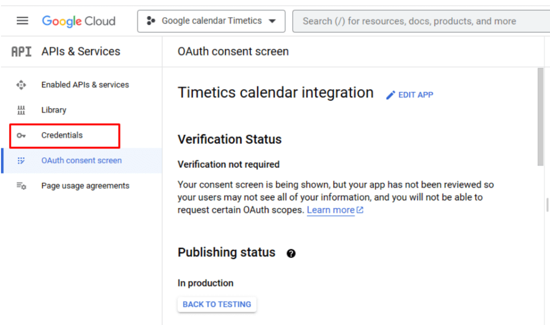Click the BACK TO TESTING button
This screenshot has height=325, width=550.
pyautogui.click(x=217, y=304)
